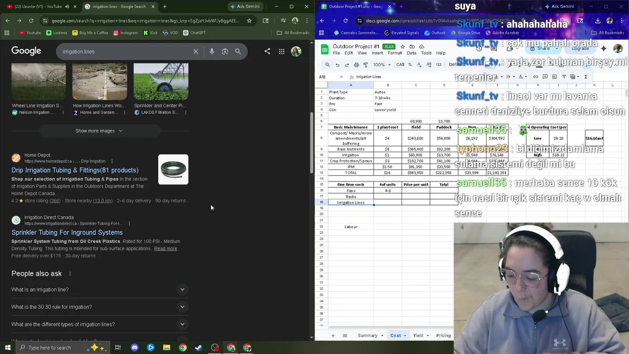The width and height of the screenshot is (629, 354).
Task: Open the Yield sheet tab arrow menu
Action: (x=428, y=335)
